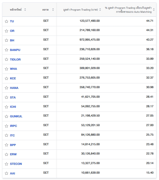Screen dimensions: 159x180
Task: Star the GUNKUL row
Action: coord(6,116)
